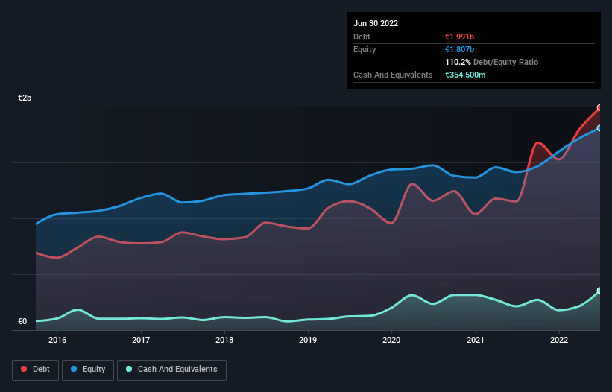612x392 pixels.
Task: Click the 2016 x-axis label
Action: point(57,340)
